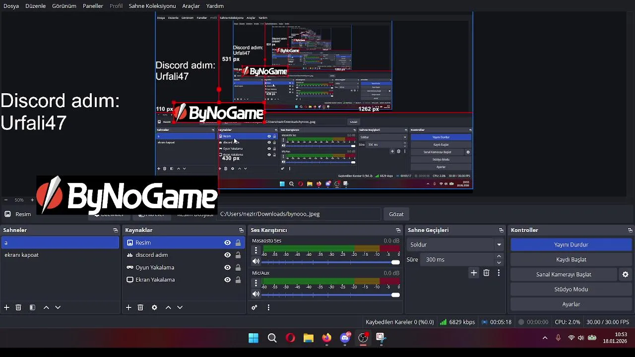Mute Masaüstü Ses speaker icon

[x=256, y=262]
